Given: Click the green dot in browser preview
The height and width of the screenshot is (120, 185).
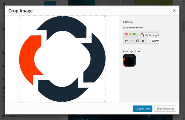Looking at the screenshot, I should [x=134, y=34].
